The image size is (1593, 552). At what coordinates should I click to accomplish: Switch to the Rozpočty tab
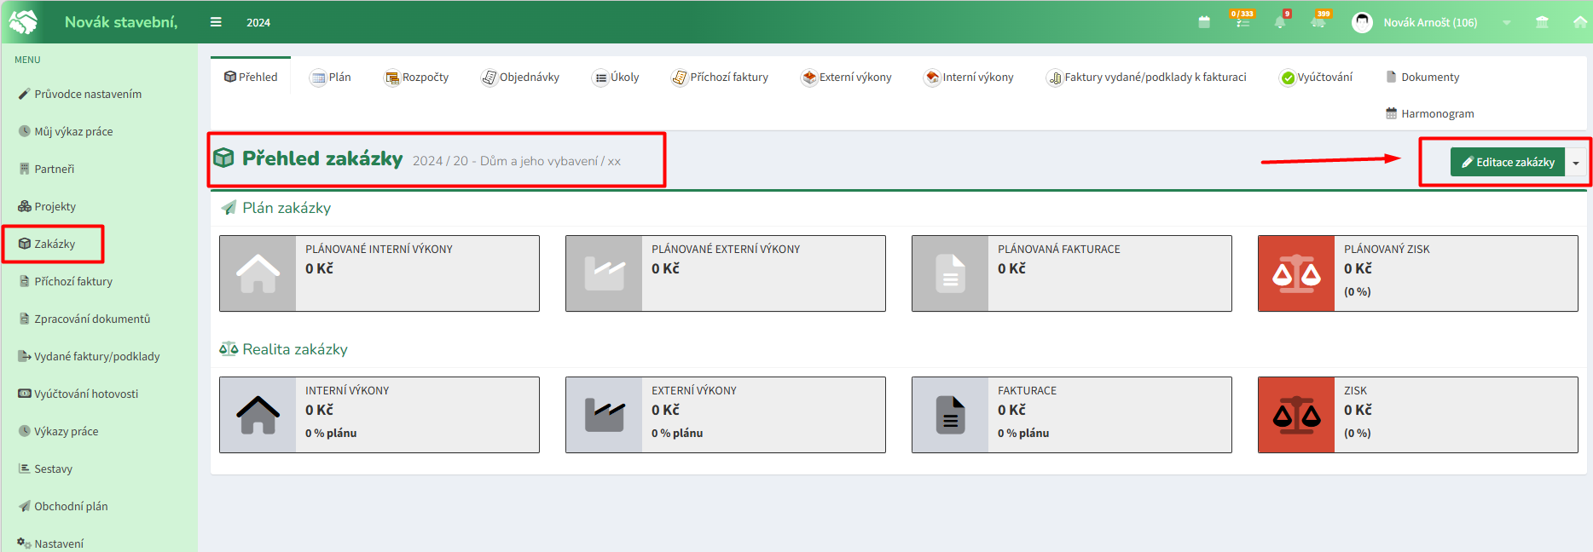pyautogui.click(x=417, y=77)
